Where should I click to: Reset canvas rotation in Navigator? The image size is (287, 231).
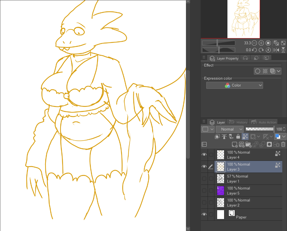268,50
